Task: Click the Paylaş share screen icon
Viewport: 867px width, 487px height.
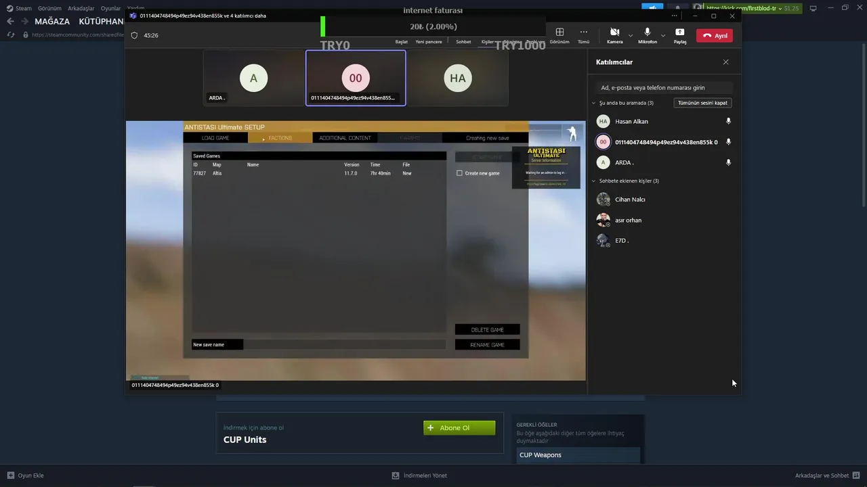Action: pos(680,32)
